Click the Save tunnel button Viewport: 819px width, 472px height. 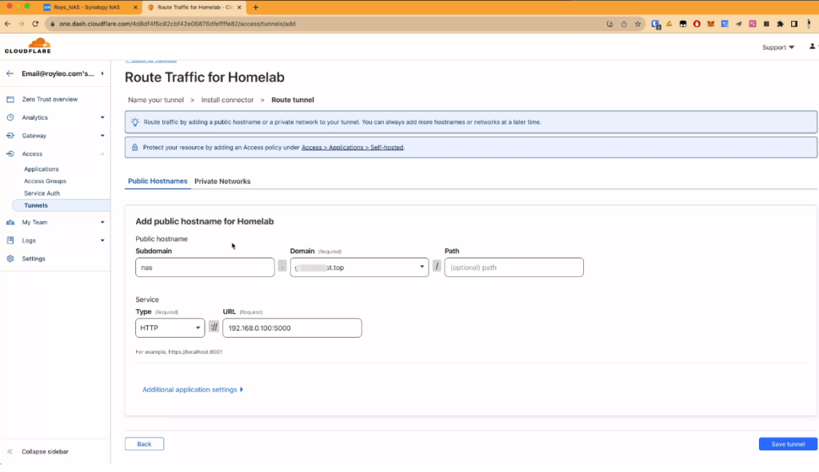788,443
